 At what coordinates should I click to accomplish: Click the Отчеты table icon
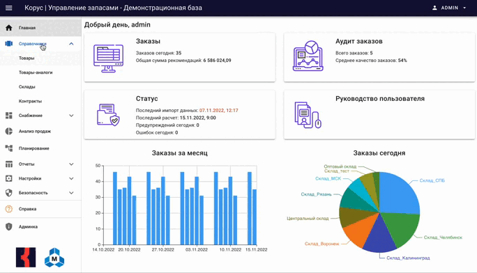click(9, 164)
